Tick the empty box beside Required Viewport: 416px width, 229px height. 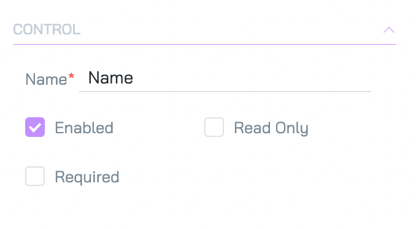coord(35,176)
